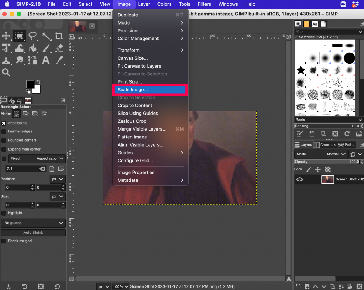364x290 pixels.
Task: Click the Auto Shrink button
Action: [x=33, y=232]
